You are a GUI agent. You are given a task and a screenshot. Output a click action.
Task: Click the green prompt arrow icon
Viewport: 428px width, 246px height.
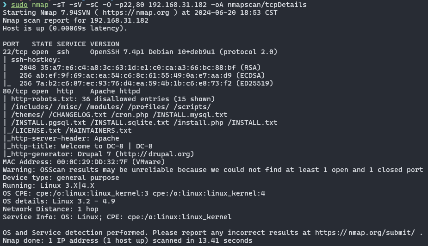point(5,5)
